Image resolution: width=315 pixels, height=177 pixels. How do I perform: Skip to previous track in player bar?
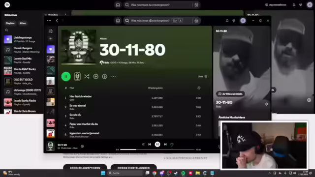pyautogui.click(x=150, y=144)
